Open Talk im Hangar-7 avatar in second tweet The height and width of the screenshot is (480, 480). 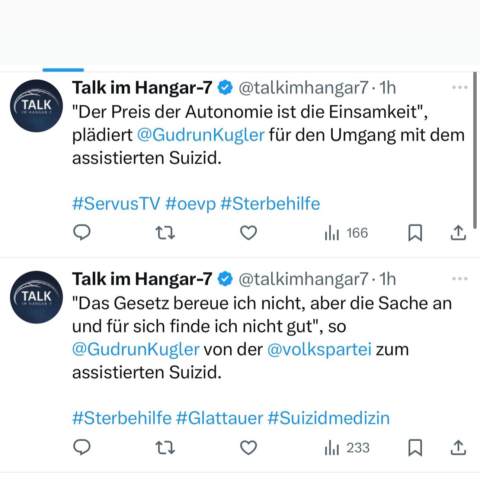(36, 297)
